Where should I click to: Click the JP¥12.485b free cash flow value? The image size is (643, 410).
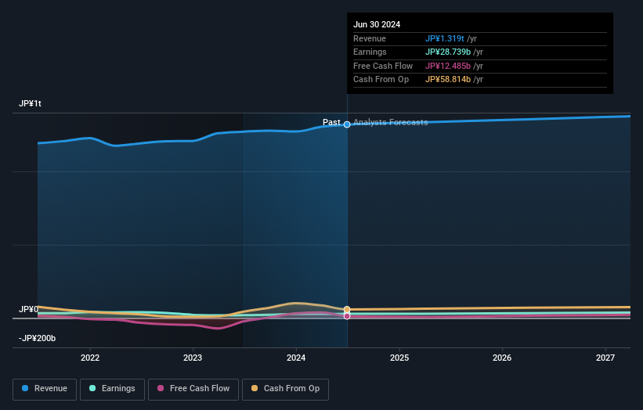[448, 66]
